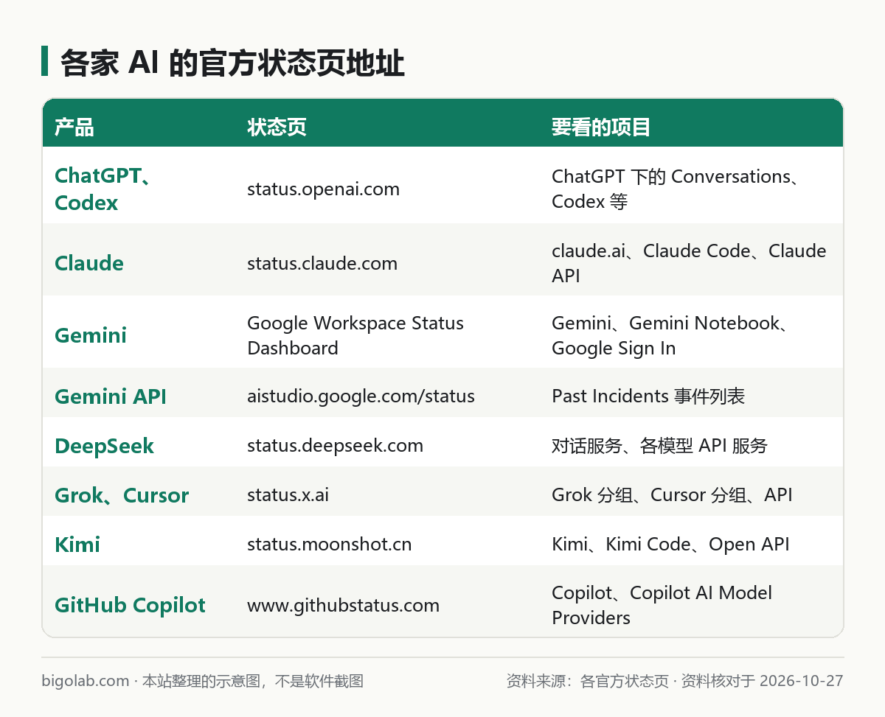Click Copilot AI Model Providers cell
Screen dimensions: 885x717
click(x=662, y=605)
